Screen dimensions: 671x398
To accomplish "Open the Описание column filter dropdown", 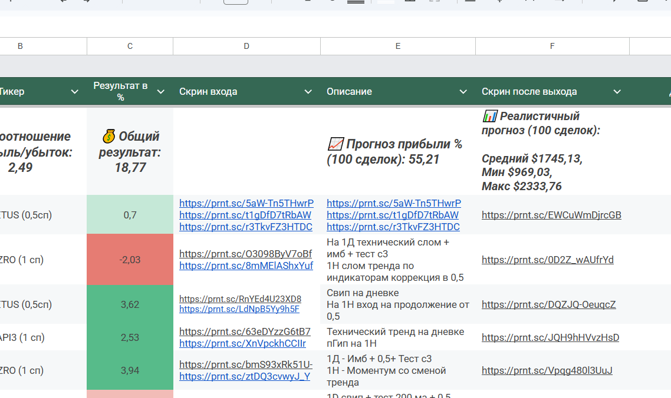I will click(463, 91).
